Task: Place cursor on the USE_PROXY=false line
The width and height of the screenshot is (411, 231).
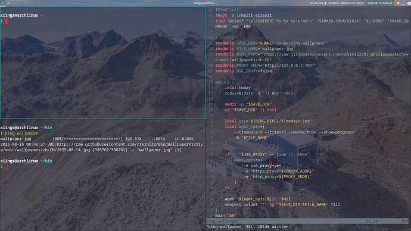Action: pos(244,71)
